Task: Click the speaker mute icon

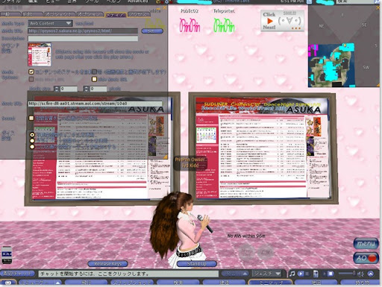Action: tap(360, 274)
